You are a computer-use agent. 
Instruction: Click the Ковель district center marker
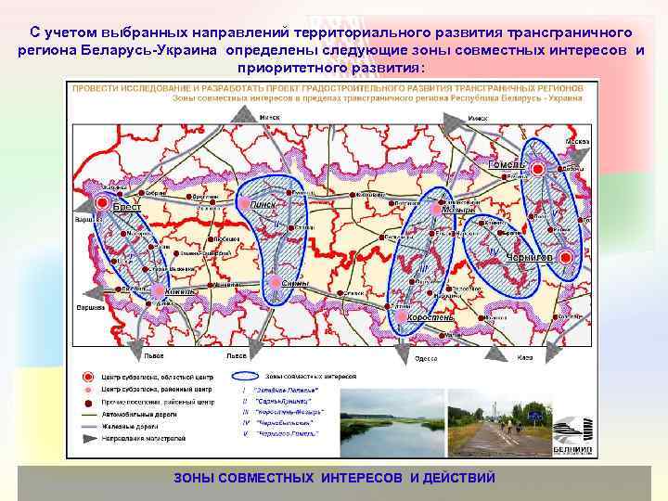tap(158, 290)
